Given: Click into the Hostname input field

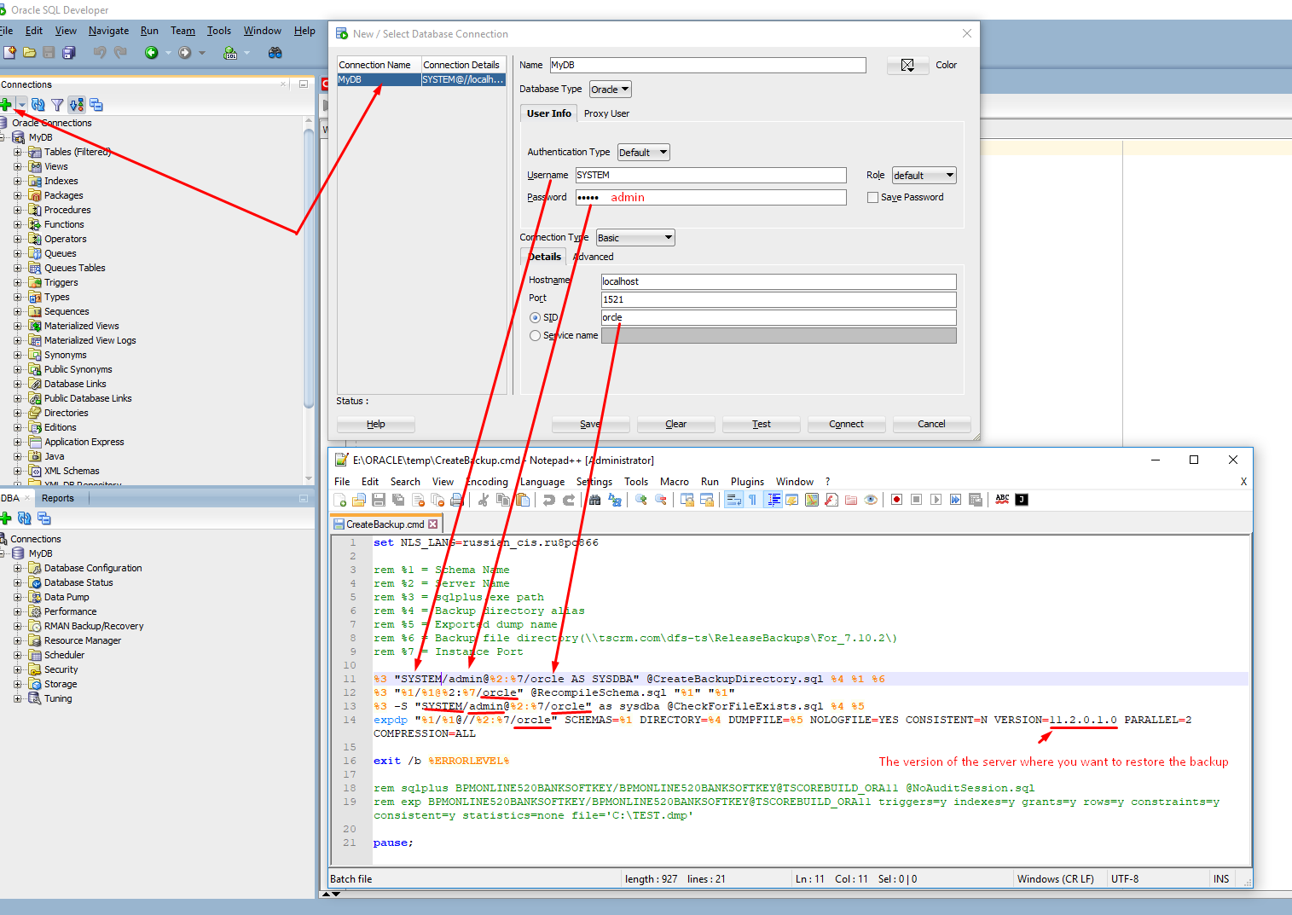Looking at the screenshot, I should (779, 281).
